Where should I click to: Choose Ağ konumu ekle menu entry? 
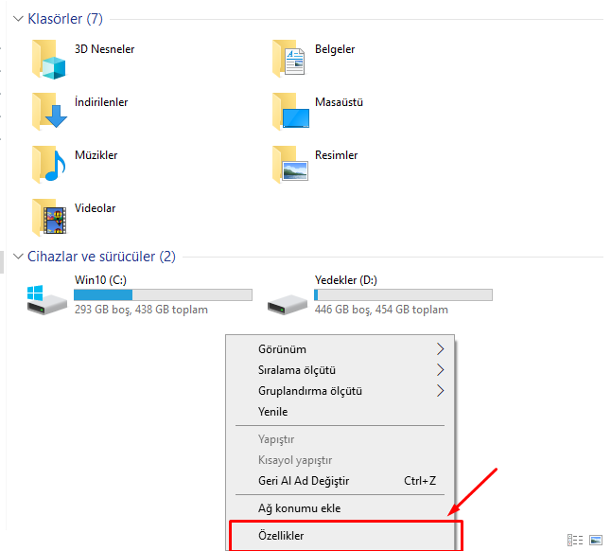[340, 508]
